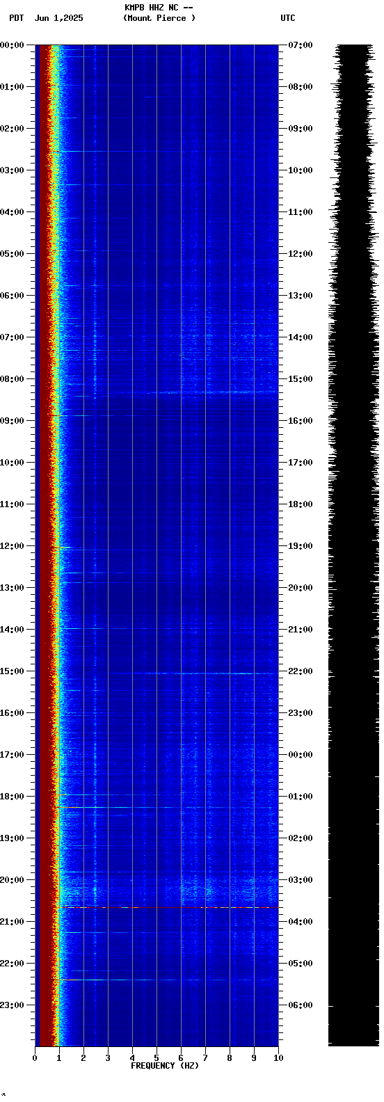Click the 06:00 label on the PDT axis

tap(12, 296)
